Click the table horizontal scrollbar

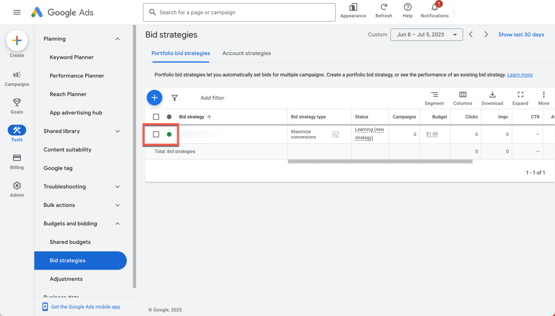(x=380, y=161)
